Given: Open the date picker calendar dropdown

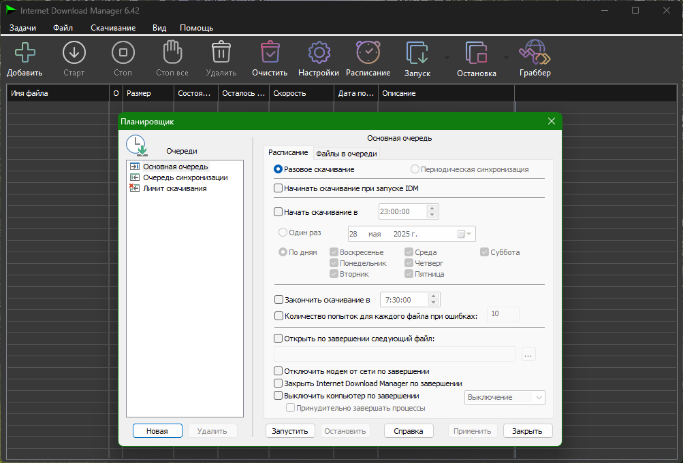Looking at the screenshot, I should 464,234.
